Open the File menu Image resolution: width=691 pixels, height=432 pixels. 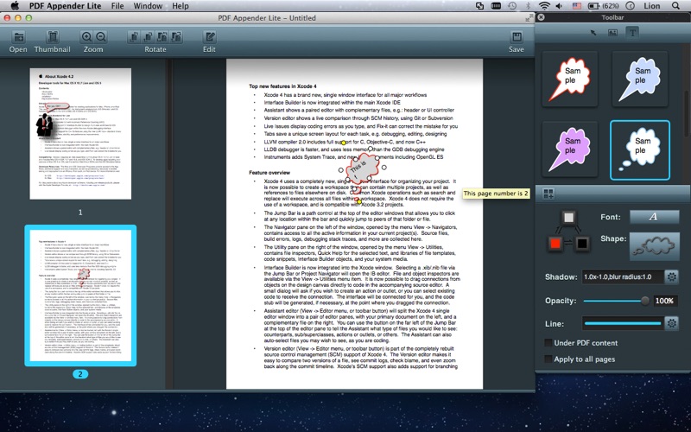tap(117, 6)
